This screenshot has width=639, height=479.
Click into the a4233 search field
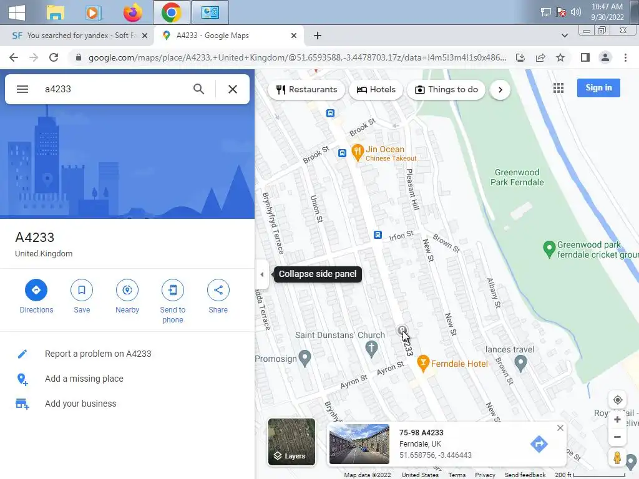click(114, 89)
